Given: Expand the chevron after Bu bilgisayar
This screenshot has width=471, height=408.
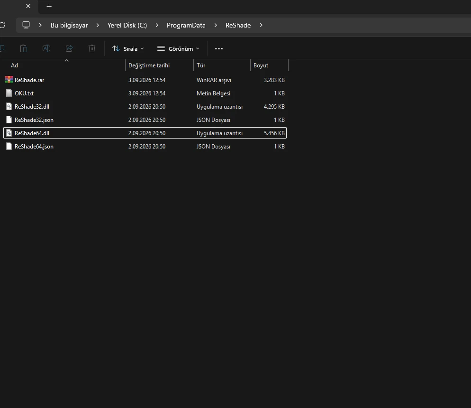Looking at the screenshot, I should coord(98,25).
